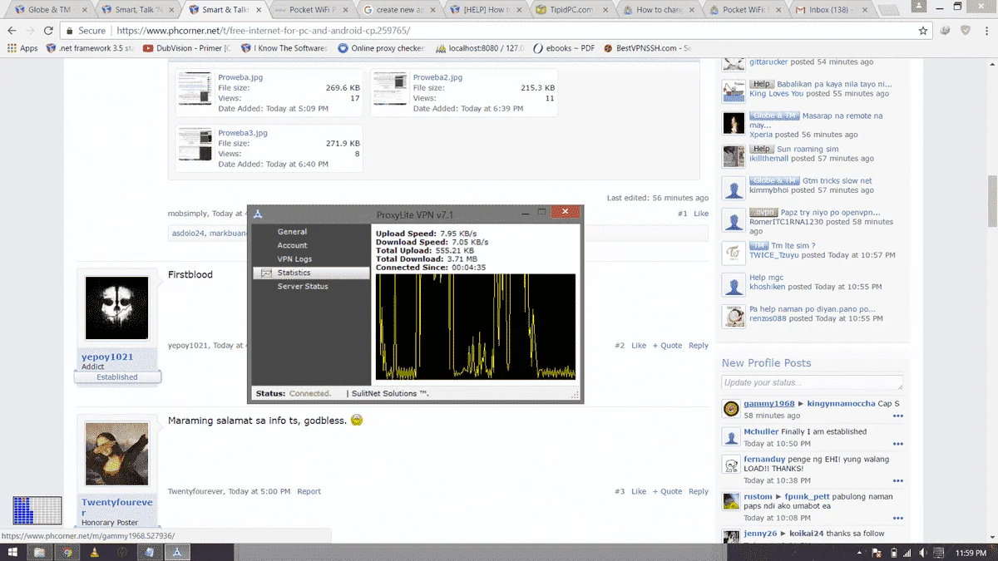The image size is (998, 561).
Task: Open options dots on gammy1968's profile post
Action: (897, 416)
